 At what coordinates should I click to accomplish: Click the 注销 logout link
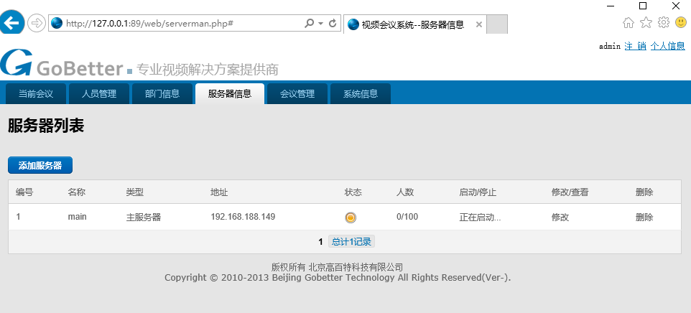(x=635, y=46)
